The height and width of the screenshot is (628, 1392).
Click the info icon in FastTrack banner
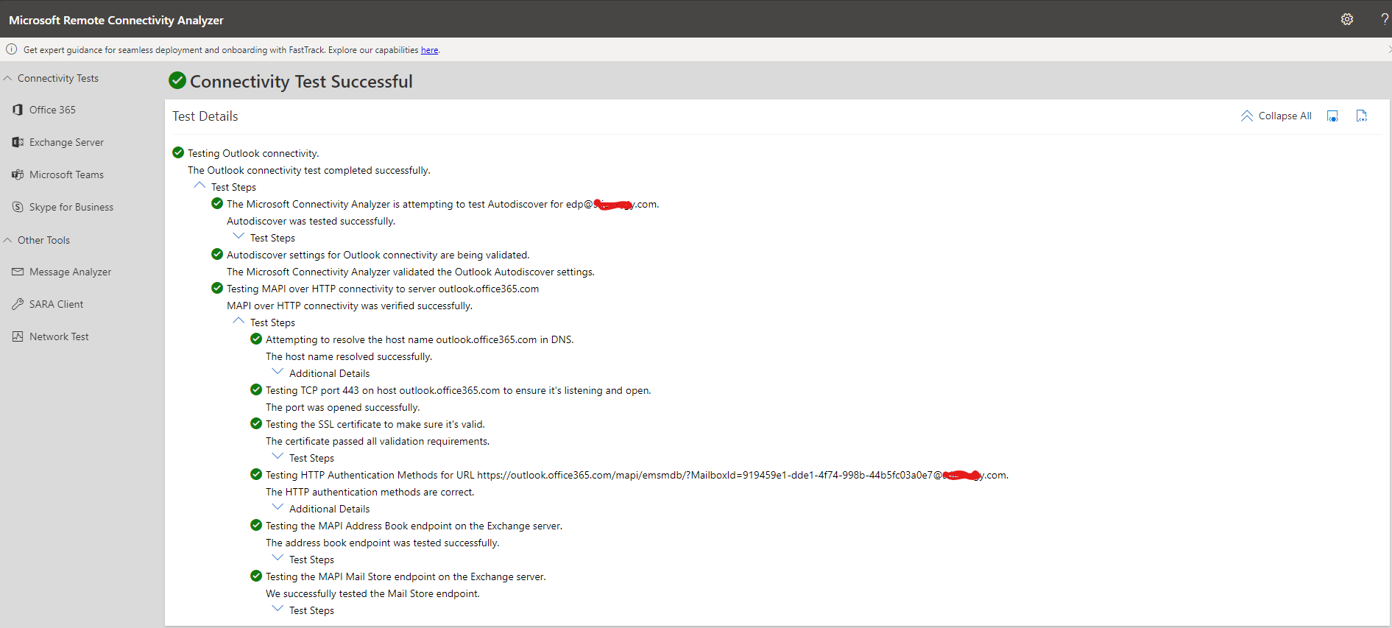11,49
